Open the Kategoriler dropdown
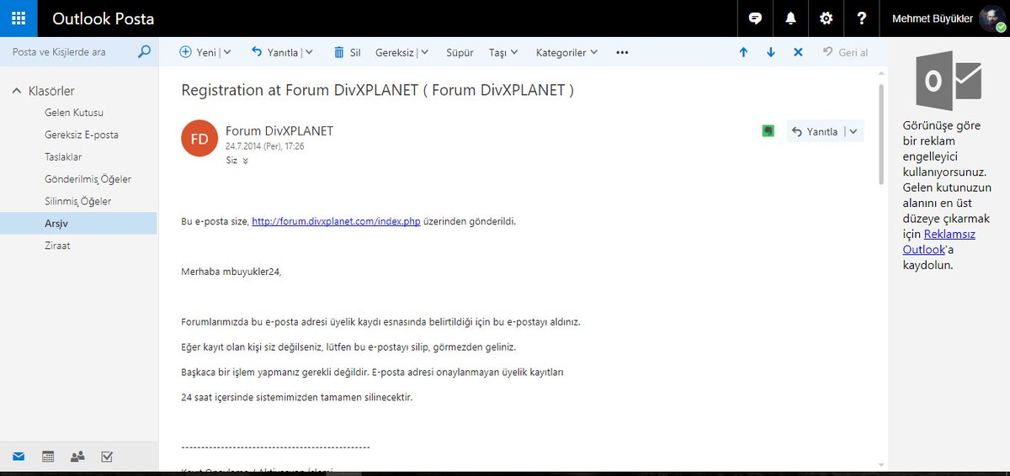This screenshot has height=476, width=1010. 566,52
